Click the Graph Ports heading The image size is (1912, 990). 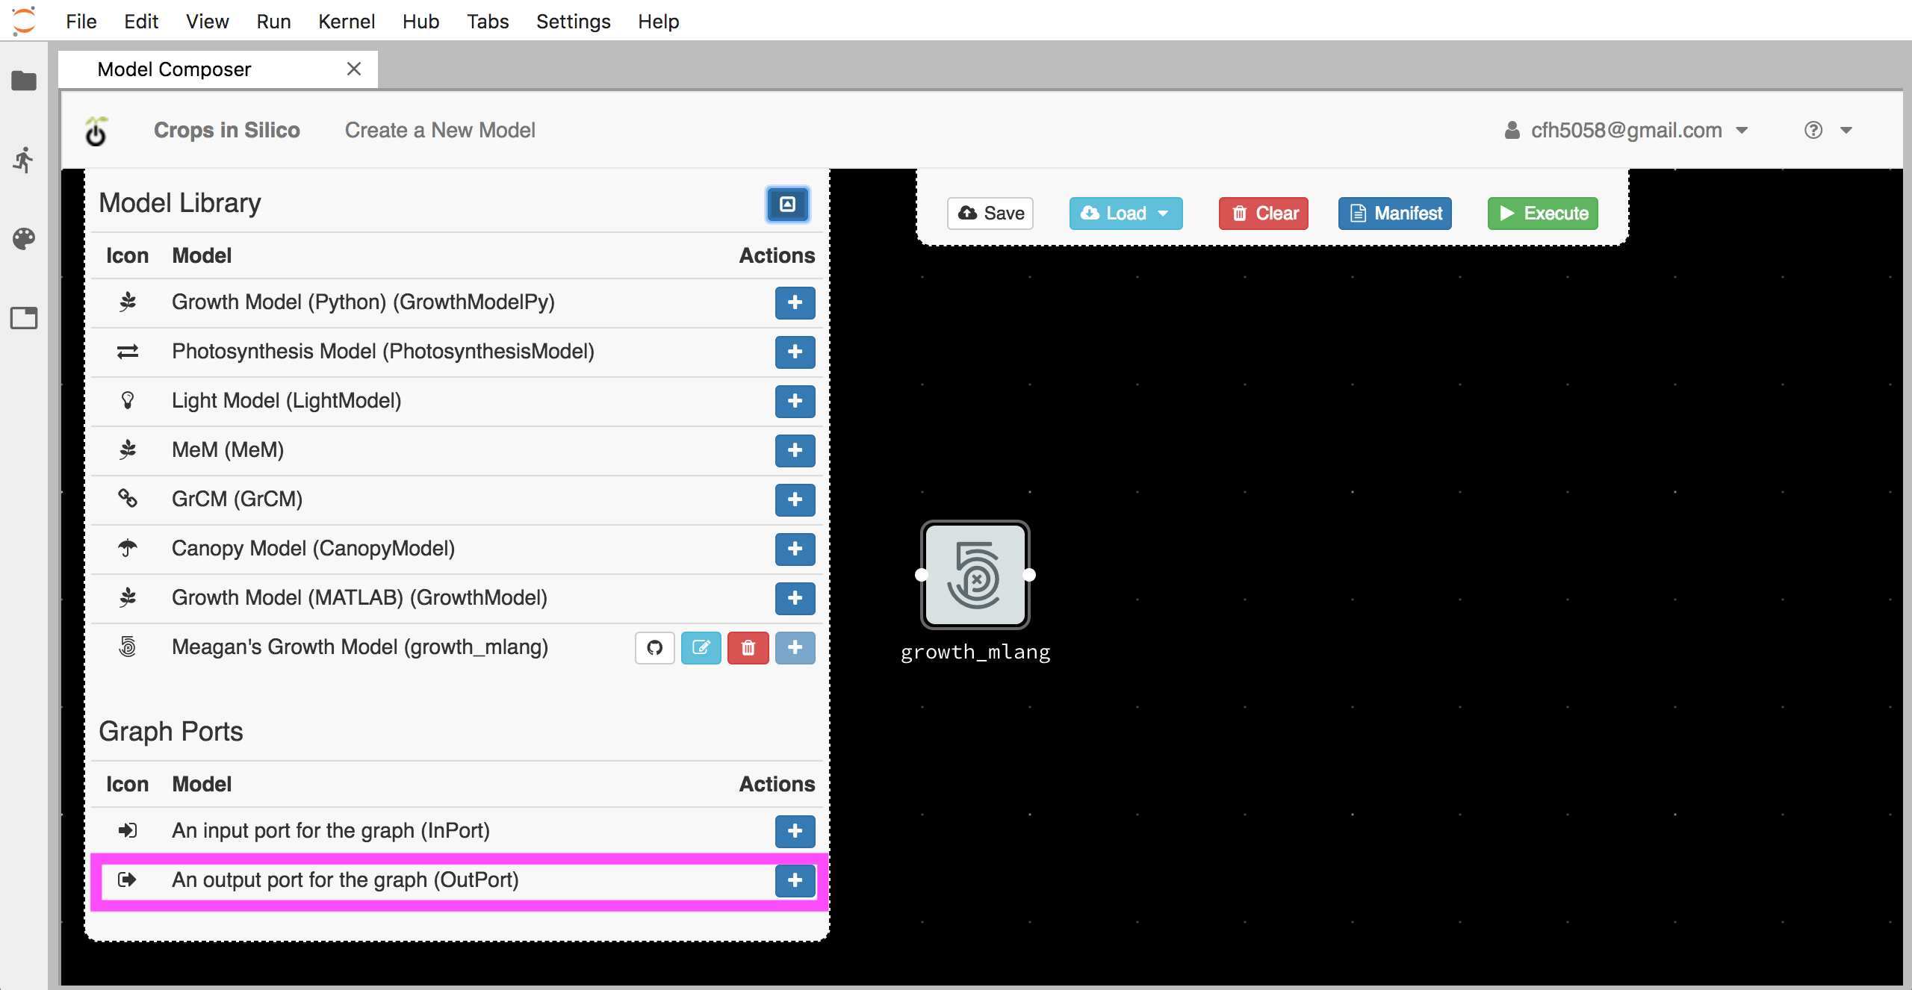tap(171, 732)
